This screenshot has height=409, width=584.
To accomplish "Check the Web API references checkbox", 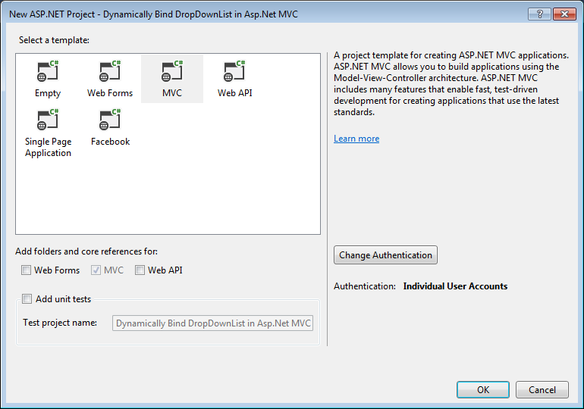I will [140, 270].
